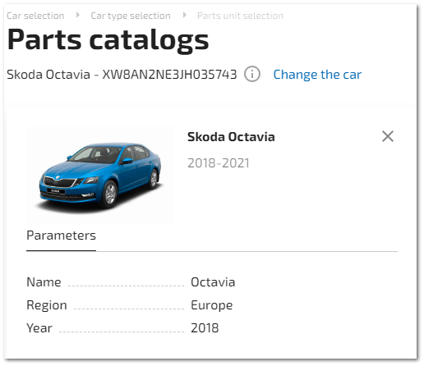Click the Year value 2018
Image resolution: width=424 pixels, height=366 pixels.
(x=205, y=328)
